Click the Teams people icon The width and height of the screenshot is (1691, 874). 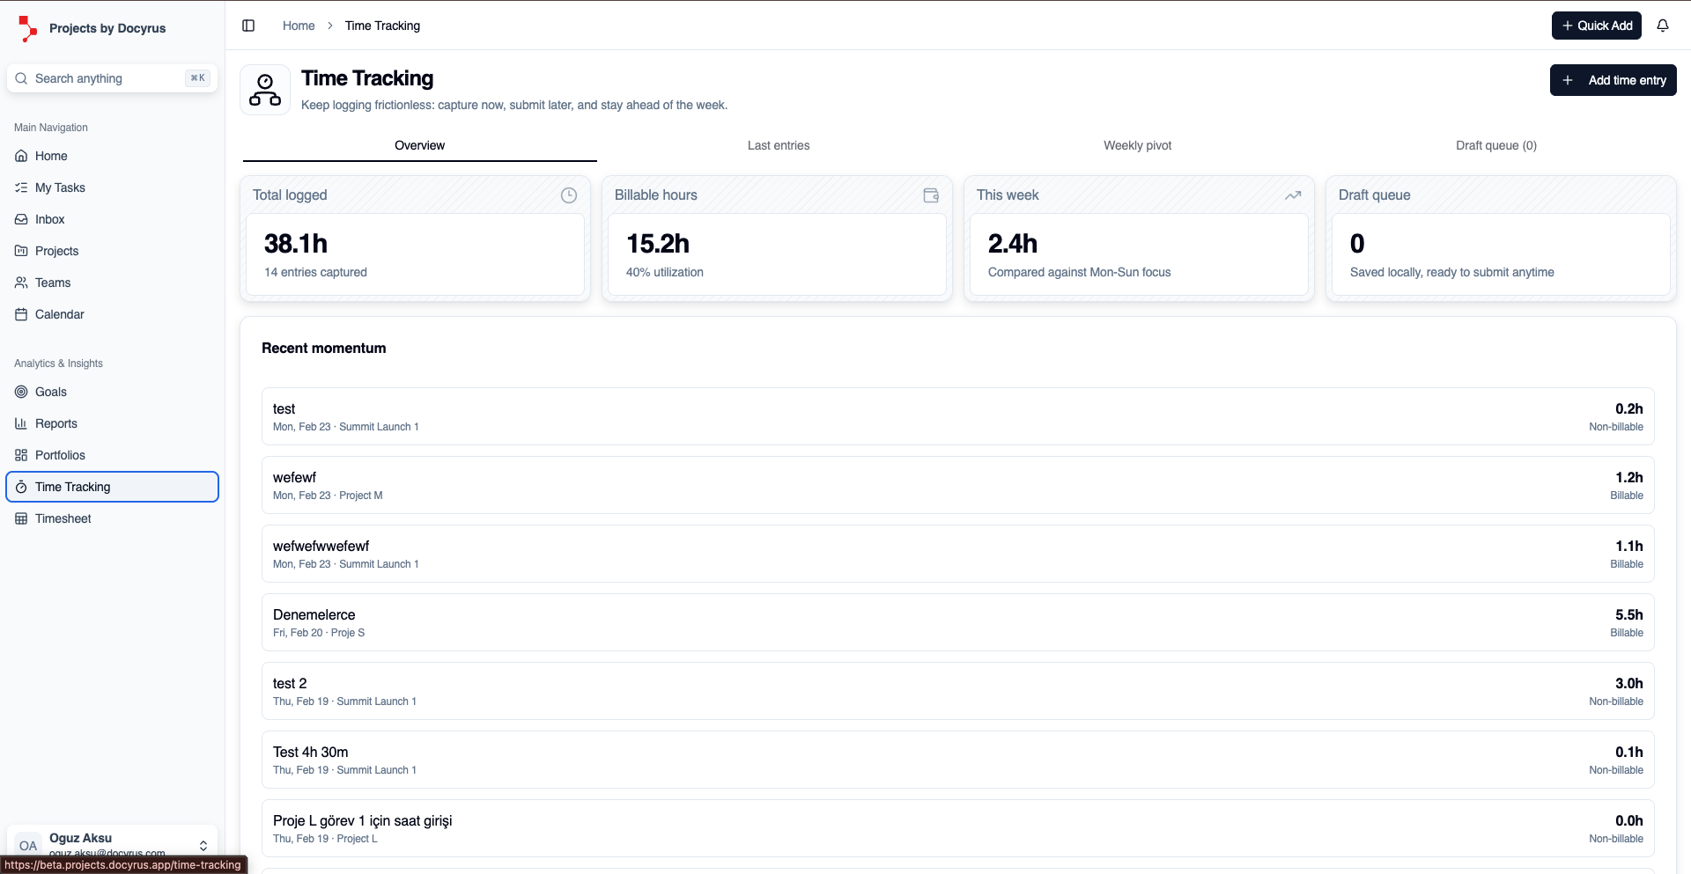(20, 283)
